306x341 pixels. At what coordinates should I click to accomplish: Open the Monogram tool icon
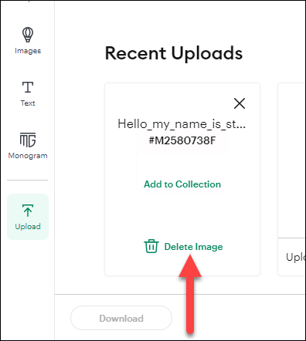[x=28, y=140]
